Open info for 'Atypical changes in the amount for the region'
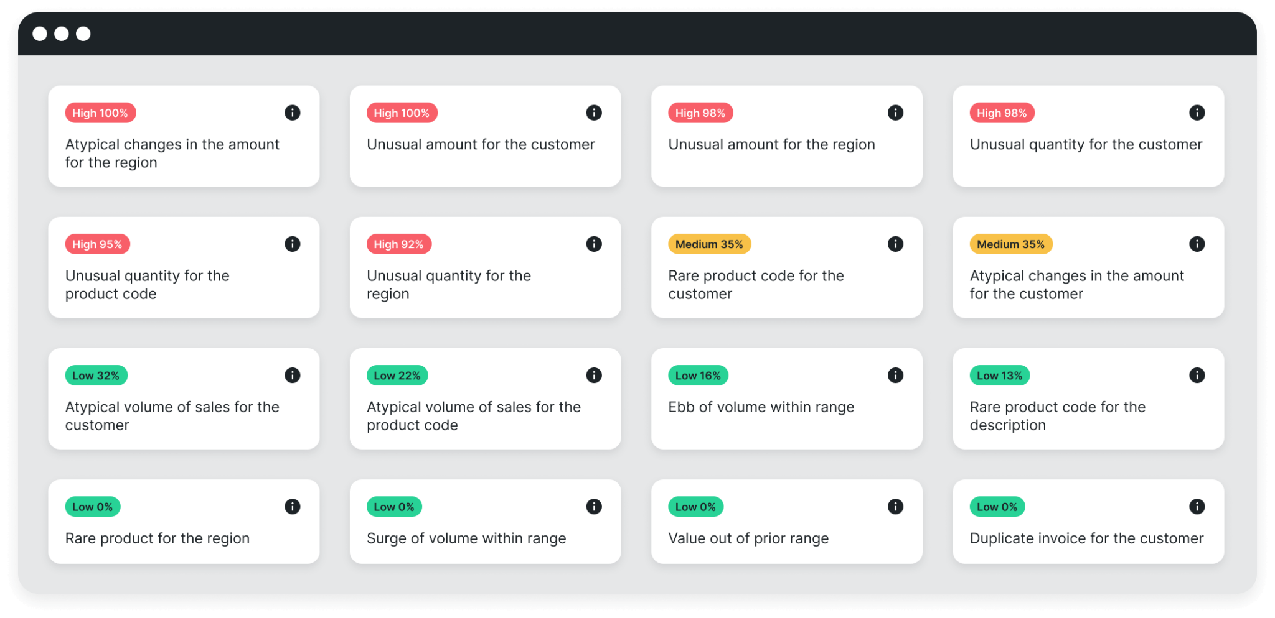1275x618 pixels. coord(293,113)
